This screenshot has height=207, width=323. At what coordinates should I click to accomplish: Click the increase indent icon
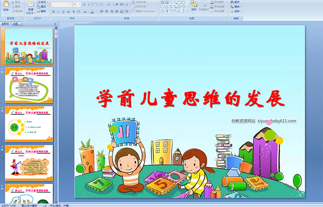pyautogui.click(x=121, y=5)
